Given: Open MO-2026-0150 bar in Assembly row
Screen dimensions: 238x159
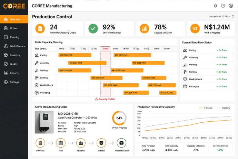Looking at the screenshot, I should coord(148,63).
